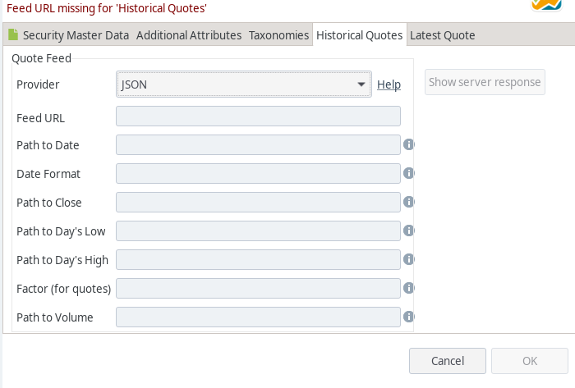Select the Latest Quote tab
This screenshot has height=388, width=575.
coord(442,35)
